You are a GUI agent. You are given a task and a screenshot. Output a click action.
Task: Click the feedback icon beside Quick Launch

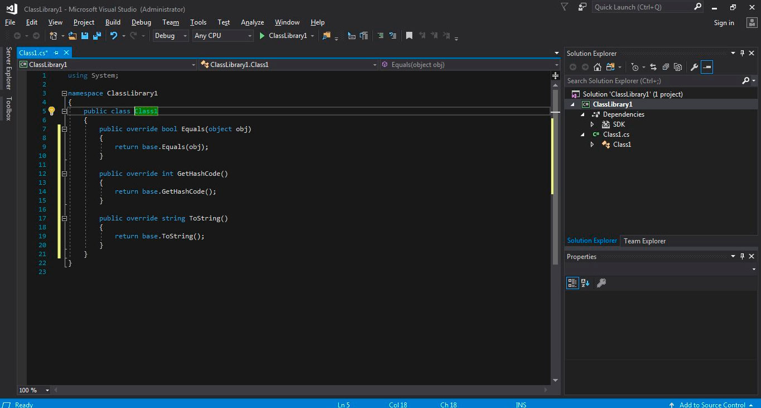click(x=582, y=7)
